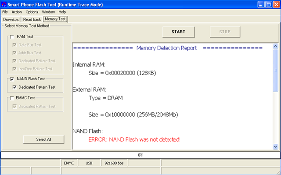Enable the RAM Test checkbox
The image size is (281, 175).
click(12, 37)
